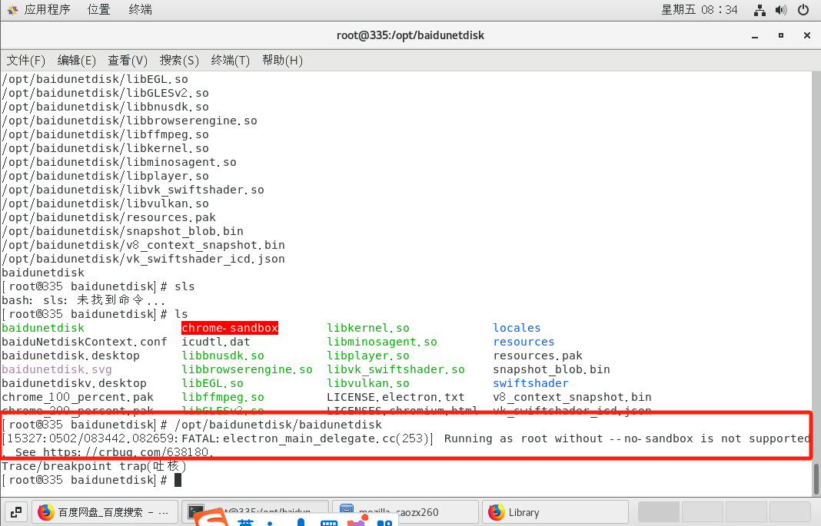Open the power button icon
821x526 pixels.
coord(803,10)
